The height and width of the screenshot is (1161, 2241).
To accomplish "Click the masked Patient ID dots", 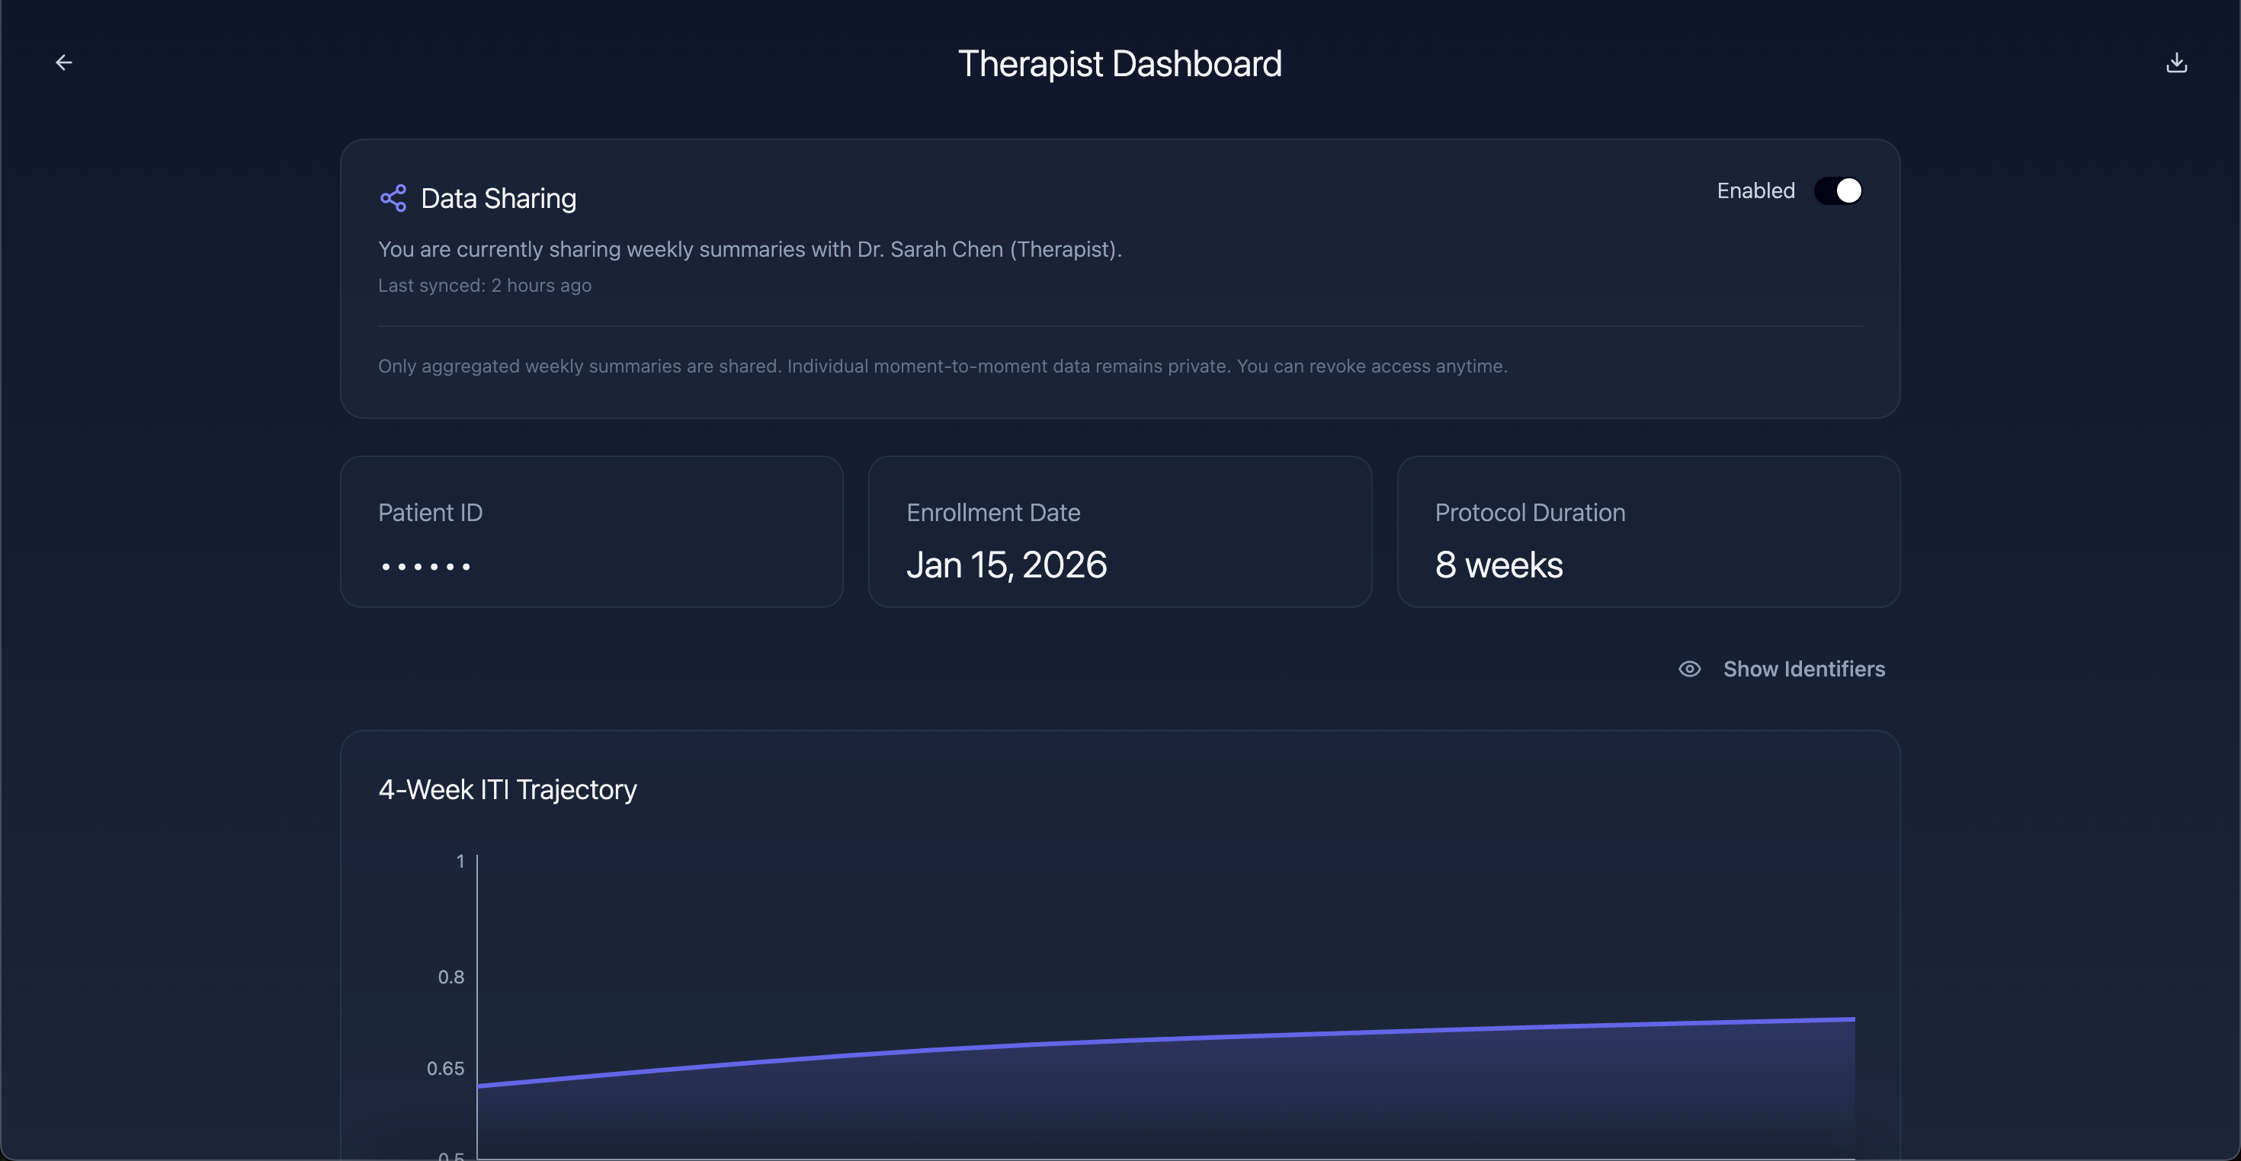I will (426, 566).
